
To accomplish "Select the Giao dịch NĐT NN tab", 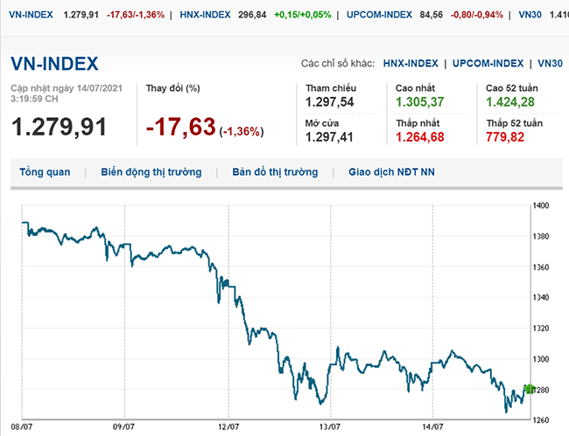I will pyautogui.click(x=391, y=172).
